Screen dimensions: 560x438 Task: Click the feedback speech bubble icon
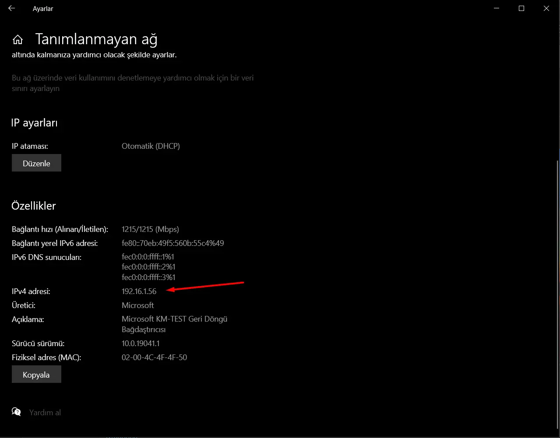[16, 412]
